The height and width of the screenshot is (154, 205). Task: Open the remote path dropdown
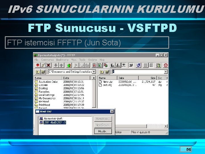tap(166, 72)
